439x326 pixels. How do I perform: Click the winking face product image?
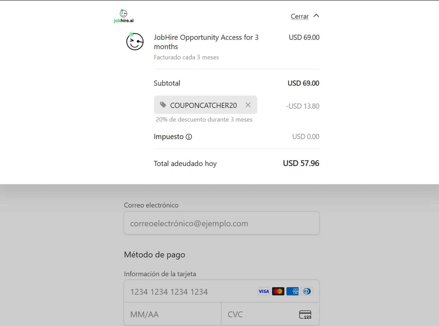point(135,41)
